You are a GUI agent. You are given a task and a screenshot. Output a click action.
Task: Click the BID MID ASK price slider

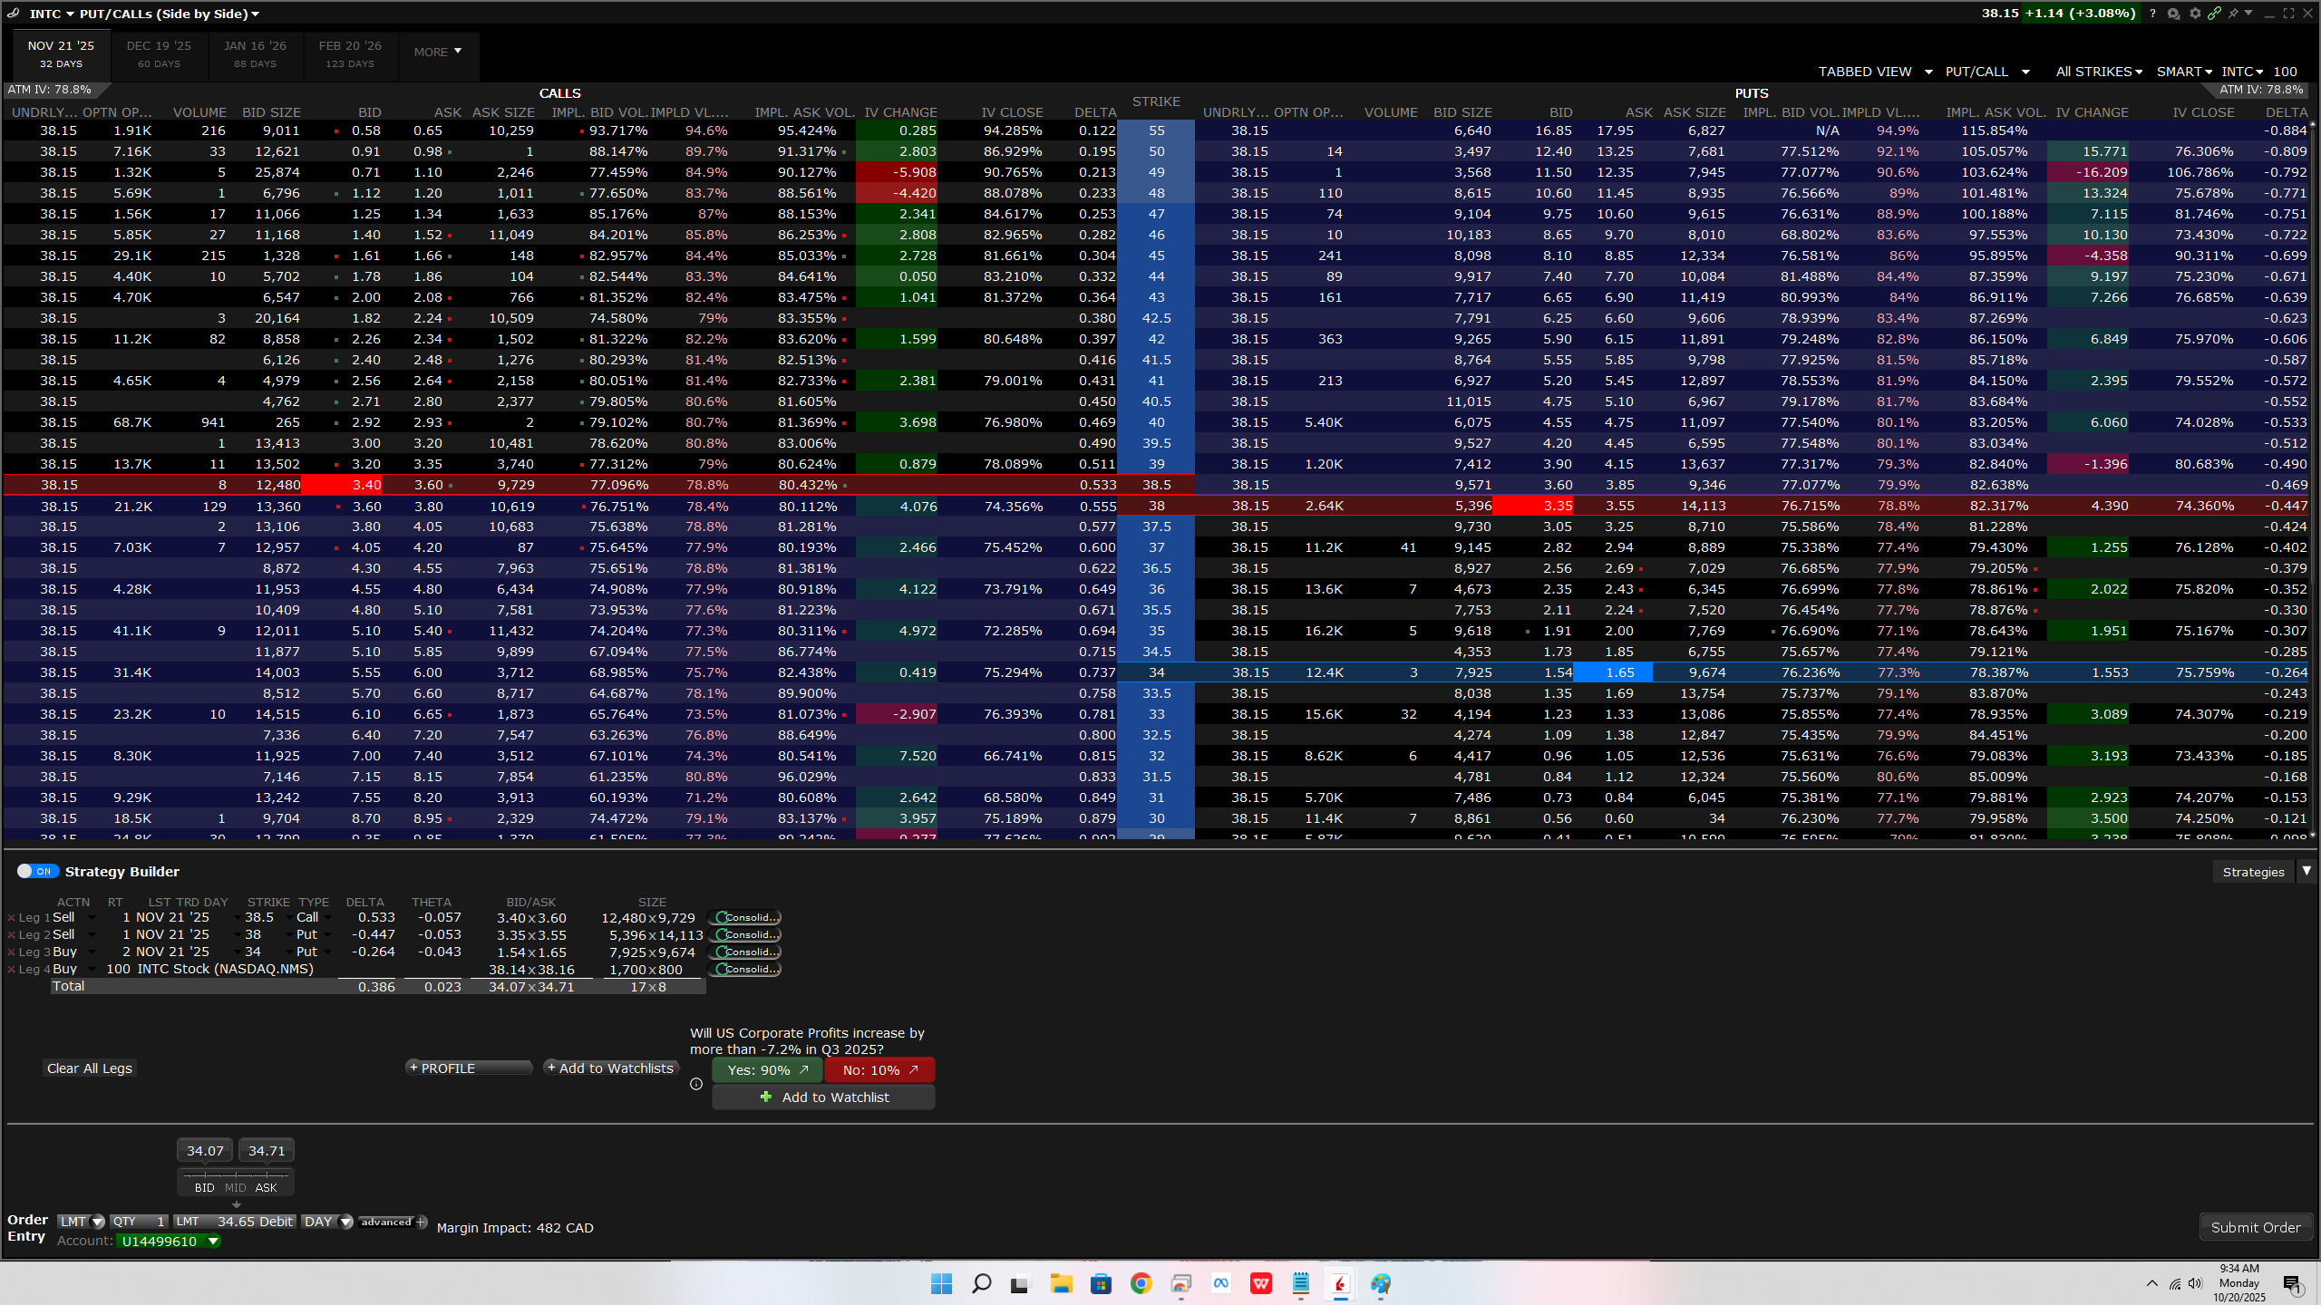pos(236,1176)
